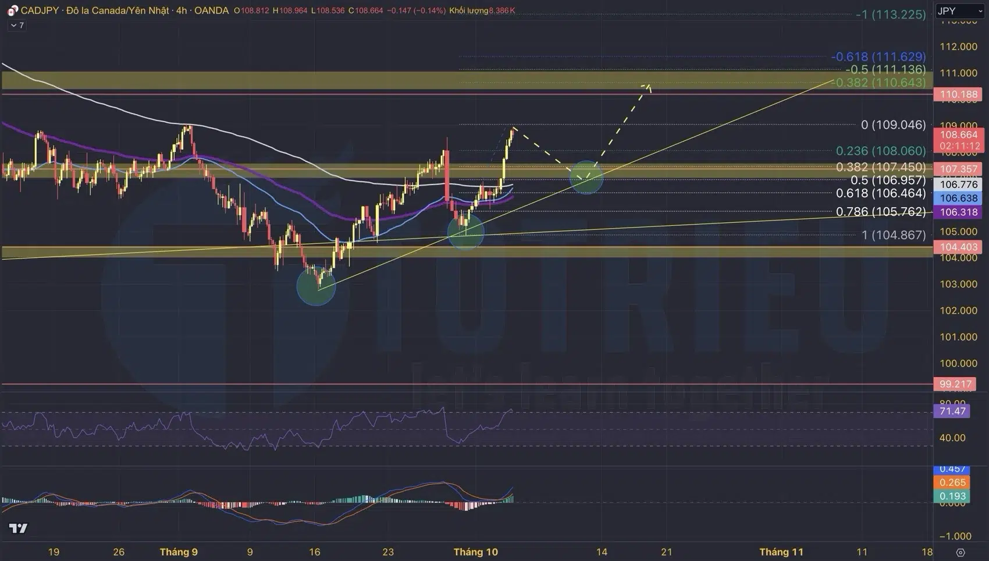Viewport: 989px width, 561px height.
Task: Click the 104.403 price label
Action: [x=959, y=247]
